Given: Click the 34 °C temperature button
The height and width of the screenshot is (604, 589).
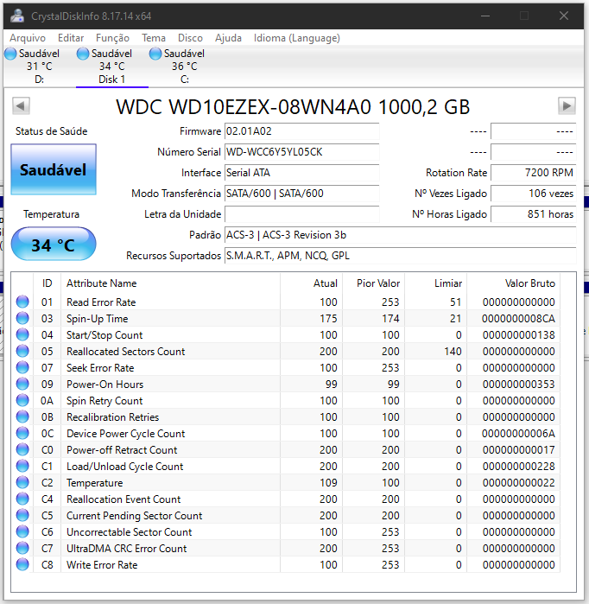Looking at the screenshot, I should point(54,245).
